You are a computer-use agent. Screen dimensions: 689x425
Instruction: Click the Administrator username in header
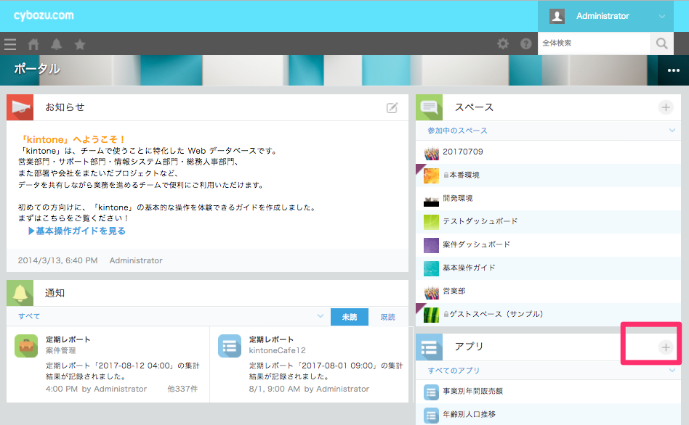[x=603, y=16]
